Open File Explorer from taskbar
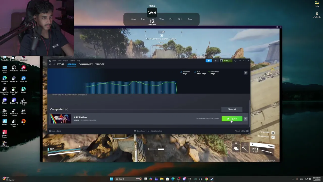323x182 pixels. click(x=162, y=179)
